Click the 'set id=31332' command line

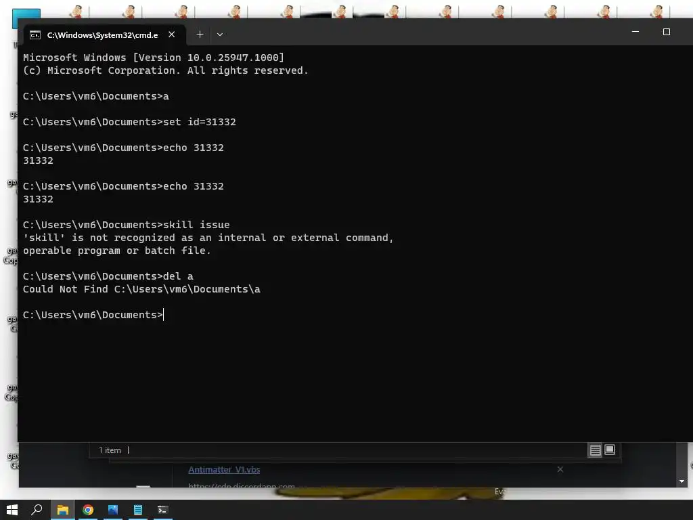click(x=129, y=122)
